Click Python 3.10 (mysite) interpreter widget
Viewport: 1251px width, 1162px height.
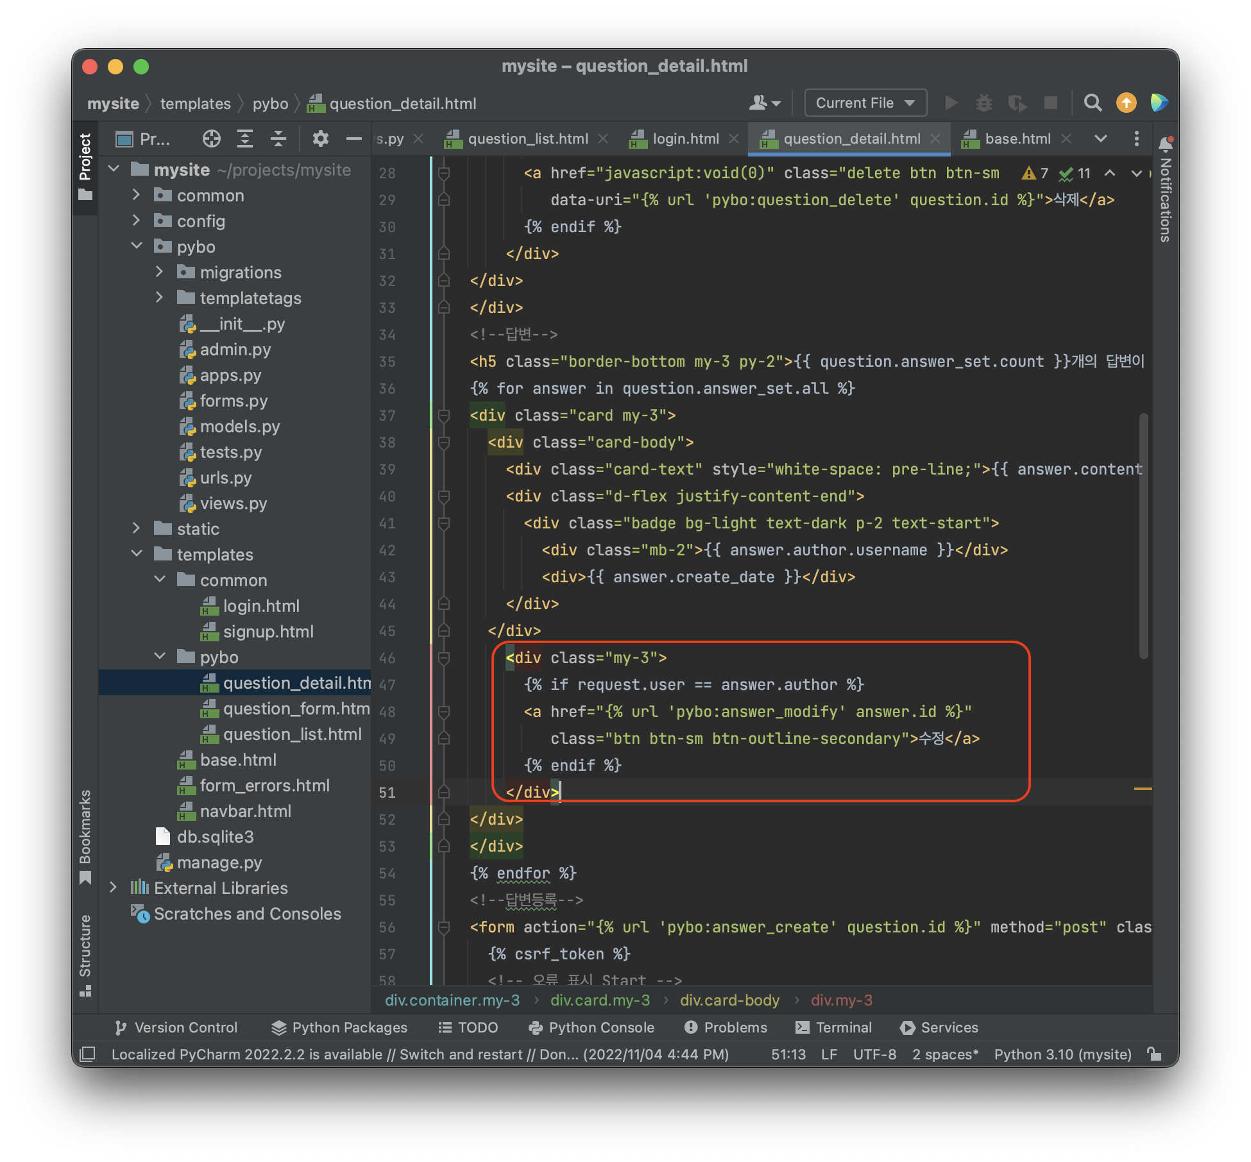(1062, 1054)
